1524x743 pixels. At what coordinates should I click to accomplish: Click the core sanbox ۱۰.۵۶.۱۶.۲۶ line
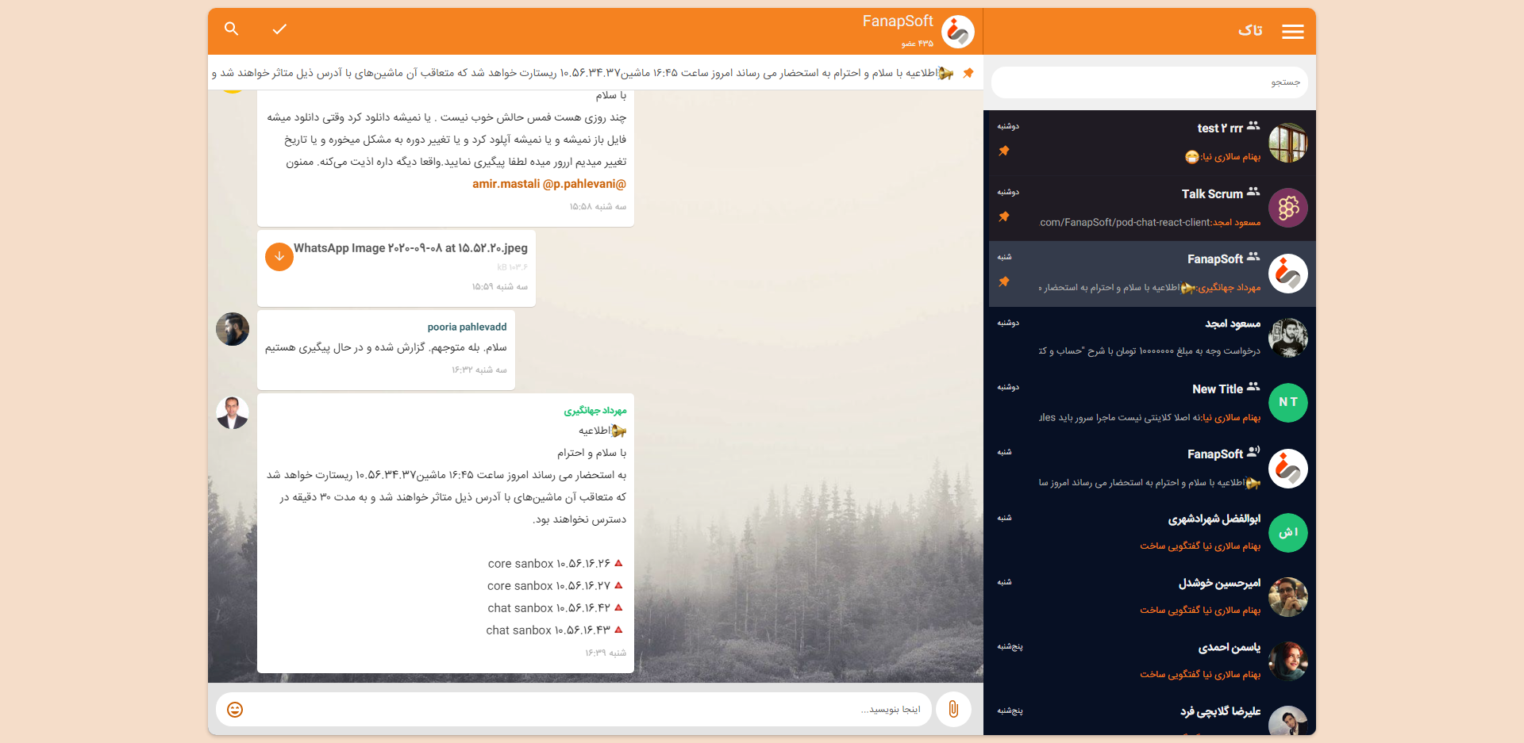click(556, 564)
